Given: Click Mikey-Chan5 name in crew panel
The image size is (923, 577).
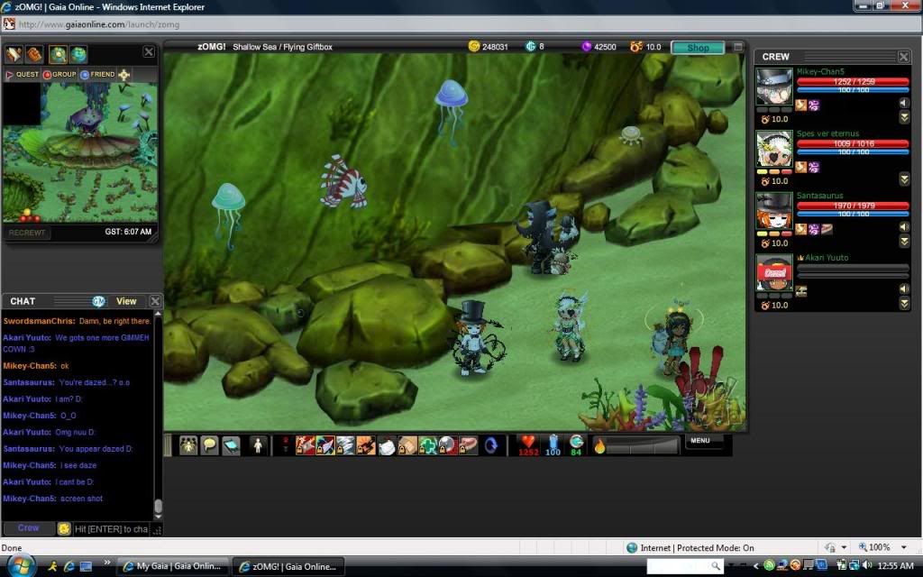Looking at the screenshot, I should tap(820, 71).
